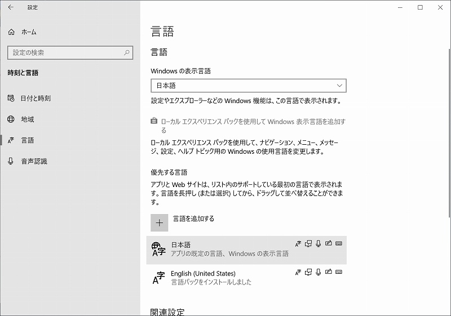Click the 日本語 language glyph icon

click(158, 249)
